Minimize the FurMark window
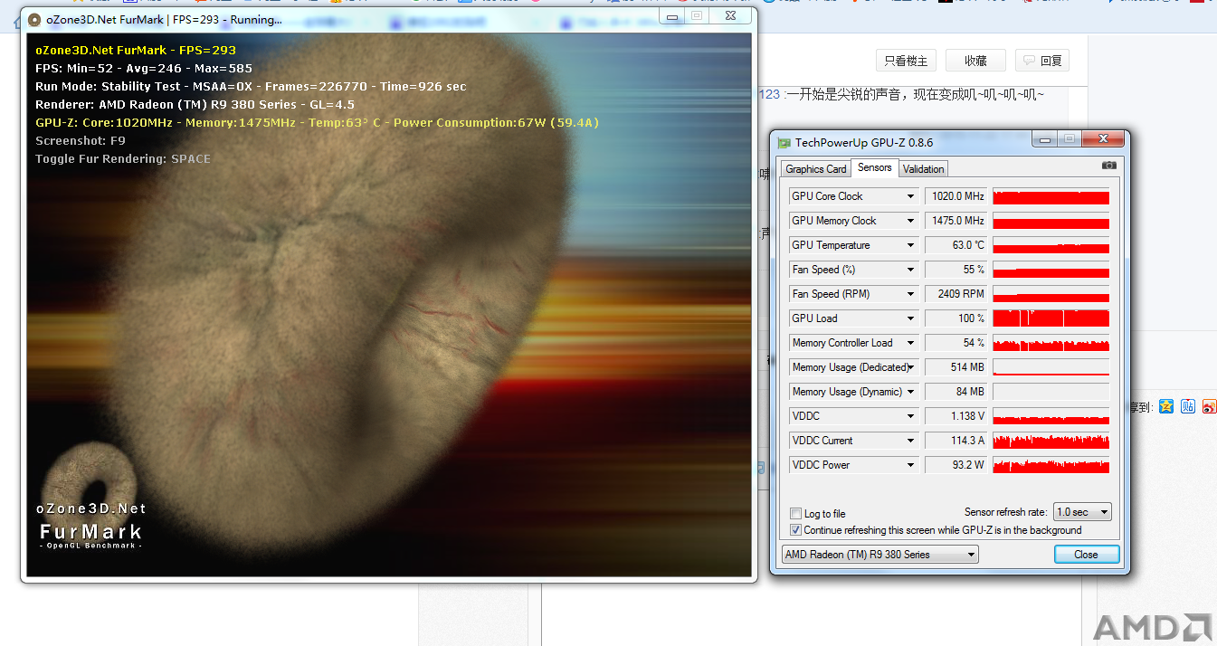The width and height of the screenshot is (1217, 646). (672, 15)
